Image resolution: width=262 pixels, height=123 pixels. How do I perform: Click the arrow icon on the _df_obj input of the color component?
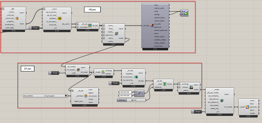72,91
